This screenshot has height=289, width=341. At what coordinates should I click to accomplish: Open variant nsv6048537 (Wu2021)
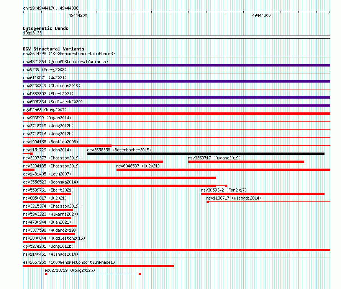(x=138, y=166)
